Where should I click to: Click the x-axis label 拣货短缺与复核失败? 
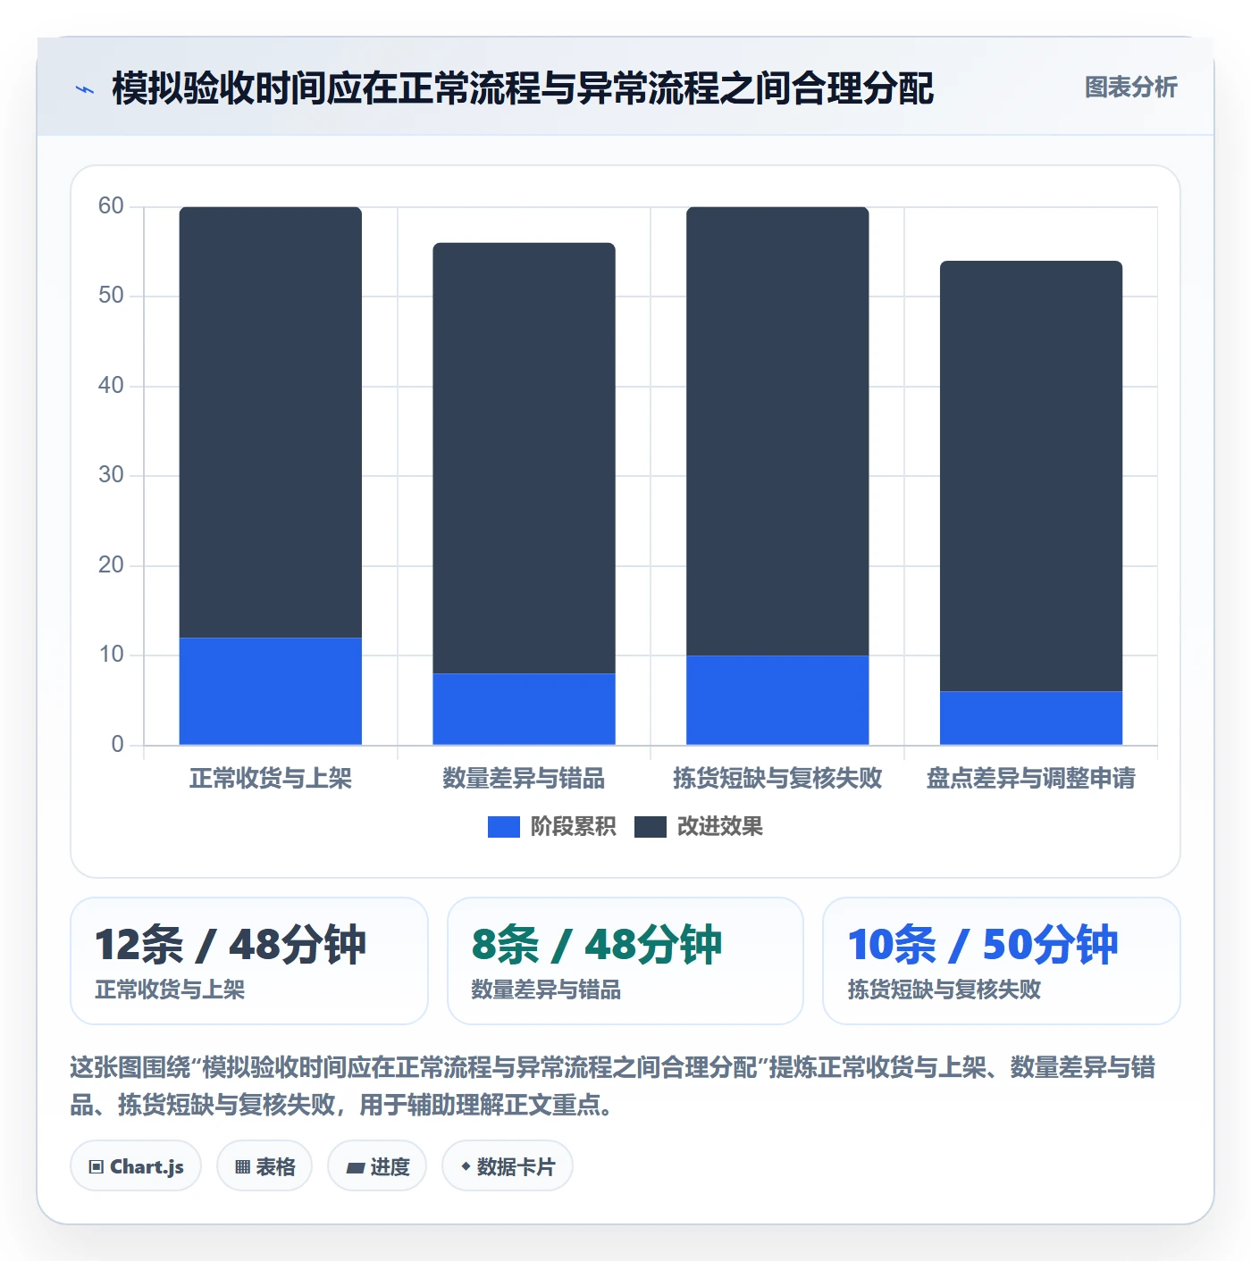point(777,779)
